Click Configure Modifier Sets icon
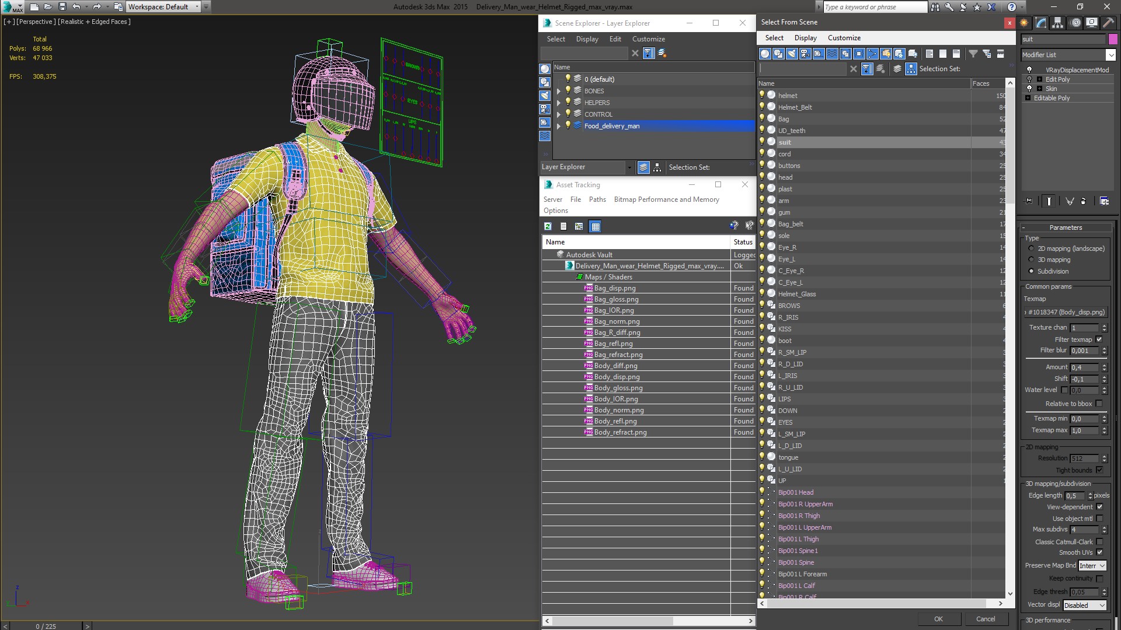 1105,201
